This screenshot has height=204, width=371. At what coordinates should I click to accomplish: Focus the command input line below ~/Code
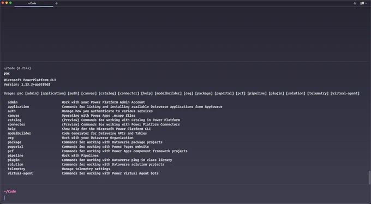(185, 197)
